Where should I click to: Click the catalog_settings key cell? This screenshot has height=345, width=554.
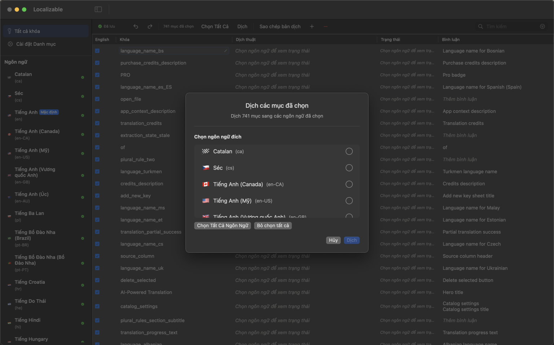coord(139,306)
